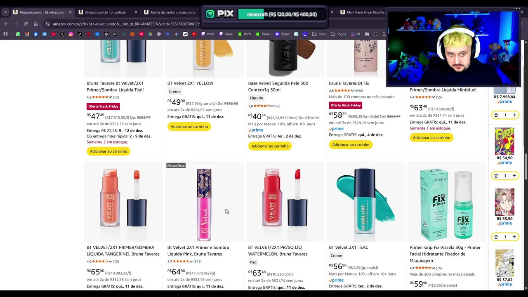Expand rating dropdown for Bt Velvet Teal primer
The image size is (528, 297).
click(x=110, y=97)
